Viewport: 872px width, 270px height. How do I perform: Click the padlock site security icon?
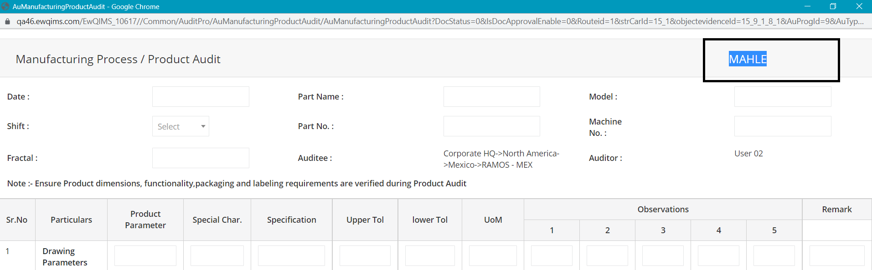pyautogui.click(x=7, y=21)
